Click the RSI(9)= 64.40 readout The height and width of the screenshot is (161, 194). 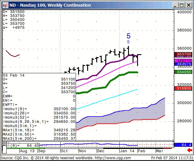21,145
